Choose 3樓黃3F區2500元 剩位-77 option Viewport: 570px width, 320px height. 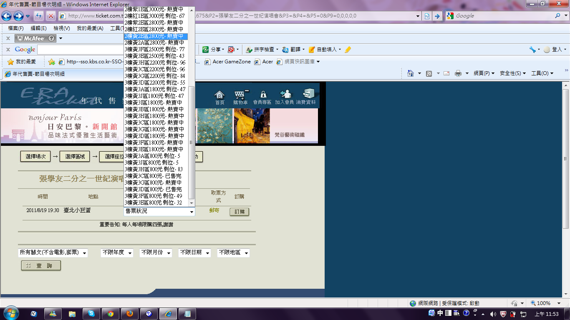(156, 49)
